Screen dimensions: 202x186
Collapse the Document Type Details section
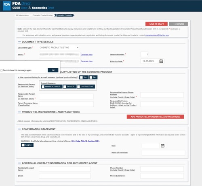[x=19, y=42]
